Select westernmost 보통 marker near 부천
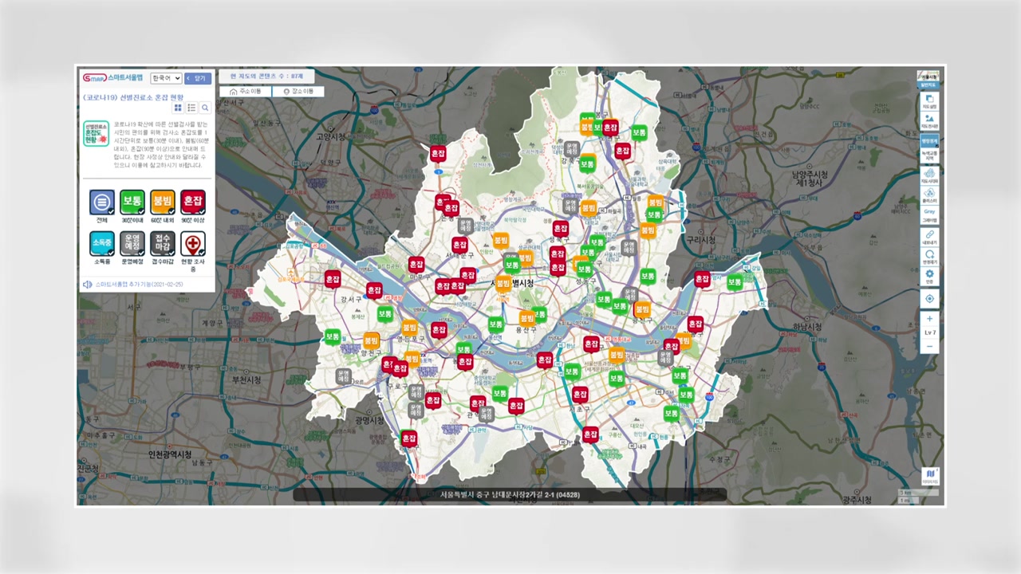The image size is (1021, 574). (x=333, y=338)
